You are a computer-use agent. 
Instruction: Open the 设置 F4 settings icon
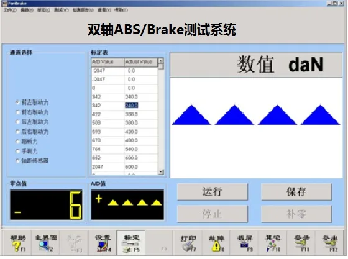click(103, 243)
